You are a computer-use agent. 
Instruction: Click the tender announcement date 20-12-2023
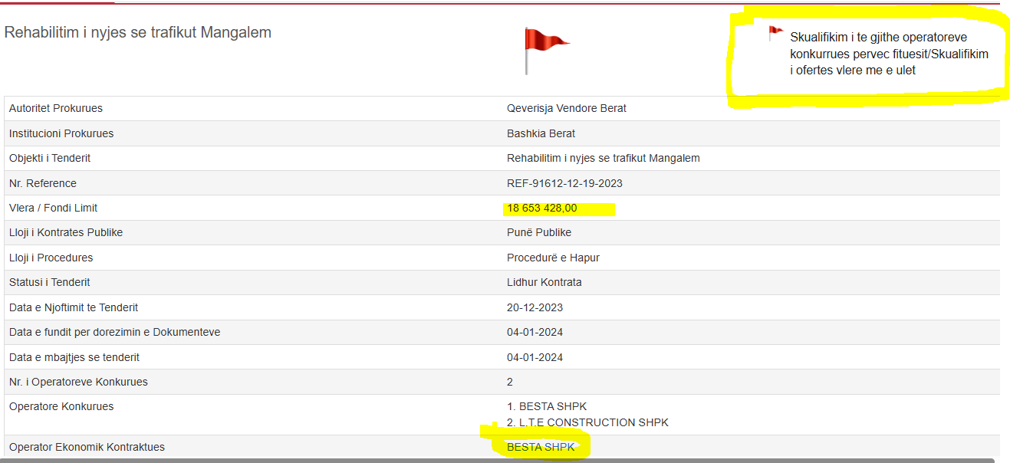click(x=535, y=307)
